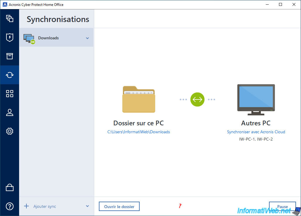Image resolution: width=301 pixels, height=216 pixels.
Task: Open the Protection shield section
Action: [10, 37]
